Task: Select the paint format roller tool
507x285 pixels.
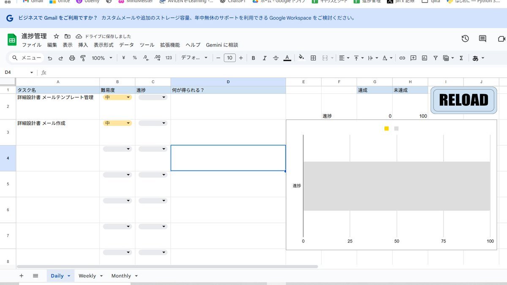Action: coord(83,58)
